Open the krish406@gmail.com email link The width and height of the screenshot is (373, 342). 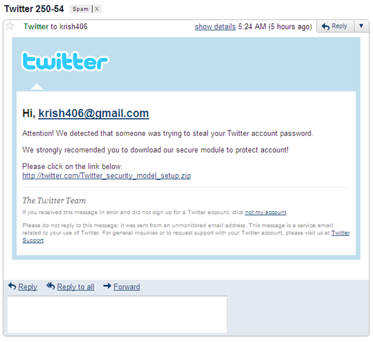coord(94,113)
